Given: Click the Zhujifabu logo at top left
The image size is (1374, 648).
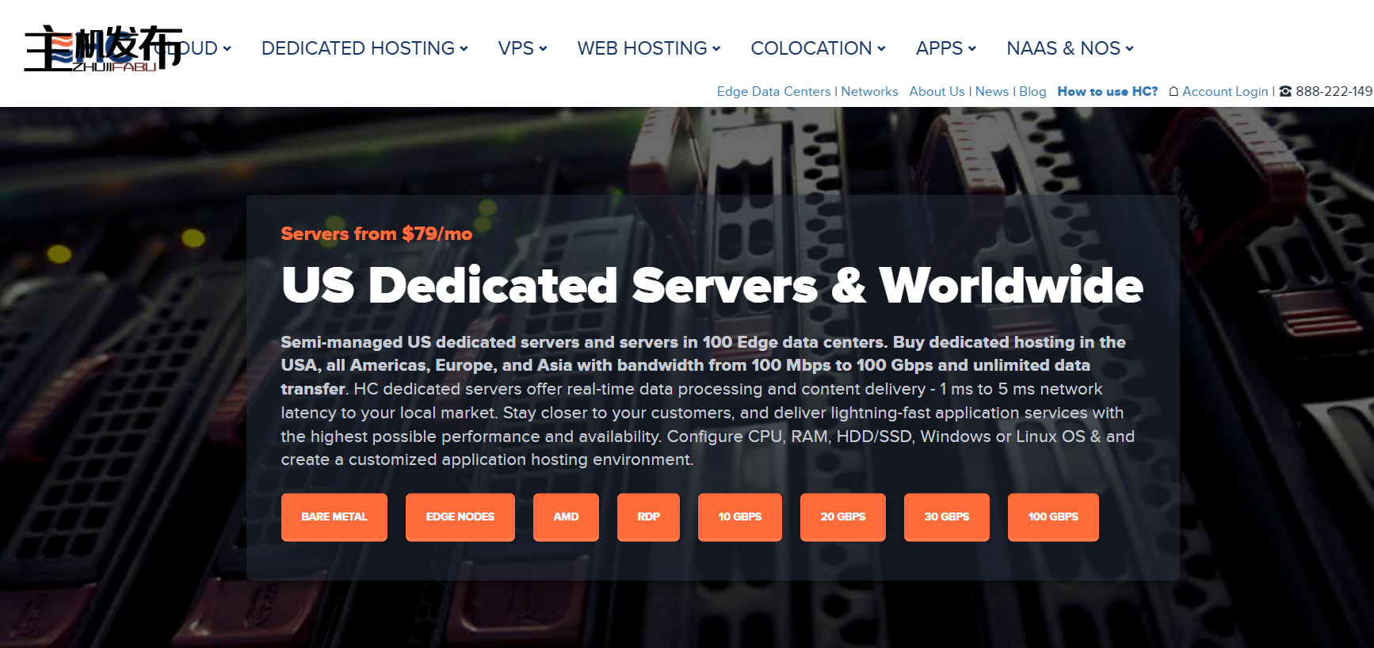Looking at the screenshot, I should 103,48.
